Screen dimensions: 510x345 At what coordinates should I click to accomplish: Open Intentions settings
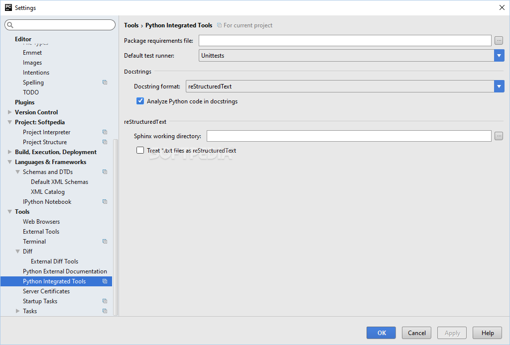tap(36, 73)
